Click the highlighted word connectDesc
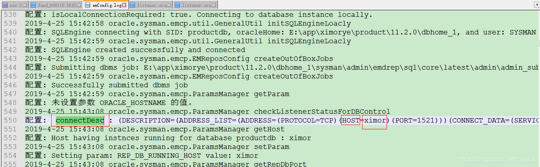Image resolution: width=540 pixels, height=167 pixels. pos(80,121)
